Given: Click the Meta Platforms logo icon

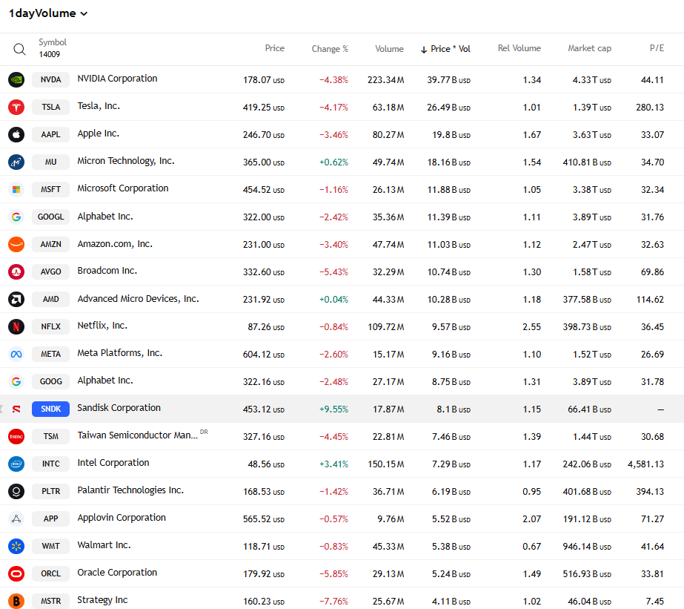Looking at the screenshot, I should point(16,354).
